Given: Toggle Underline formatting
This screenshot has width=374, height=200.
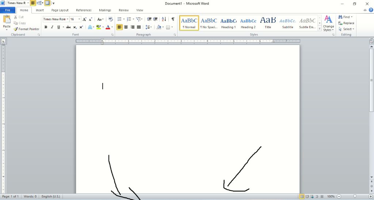Looking at the screenshot, I should 58,27.
